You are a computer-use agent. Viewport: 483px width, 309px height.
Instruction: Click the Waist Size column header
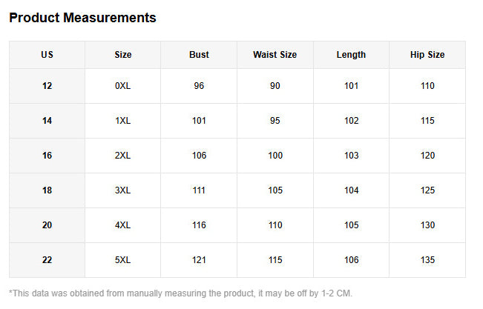[x=275, y=55]
